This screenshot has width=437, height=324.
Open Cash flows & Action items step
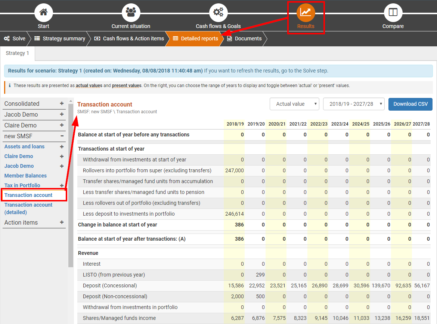[129, 38]
